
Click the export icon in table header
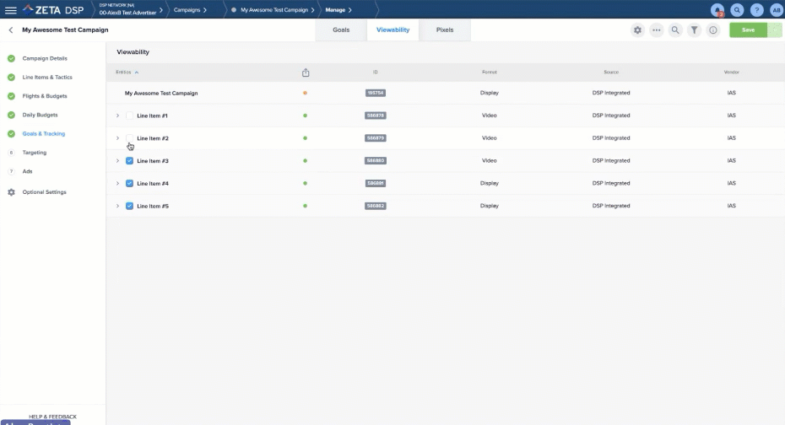[x=306, y=73]
